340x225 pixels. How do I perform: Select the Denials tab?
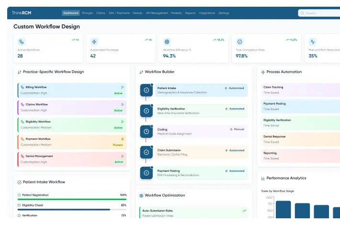coord(137,13)
